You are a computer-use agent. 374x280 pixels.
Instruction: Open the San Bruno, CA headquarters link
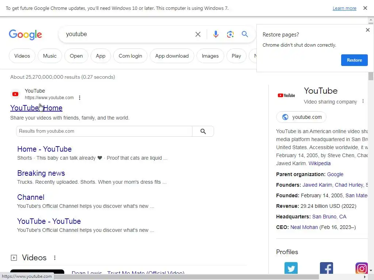pyautogui.click(x=329, y=217)
